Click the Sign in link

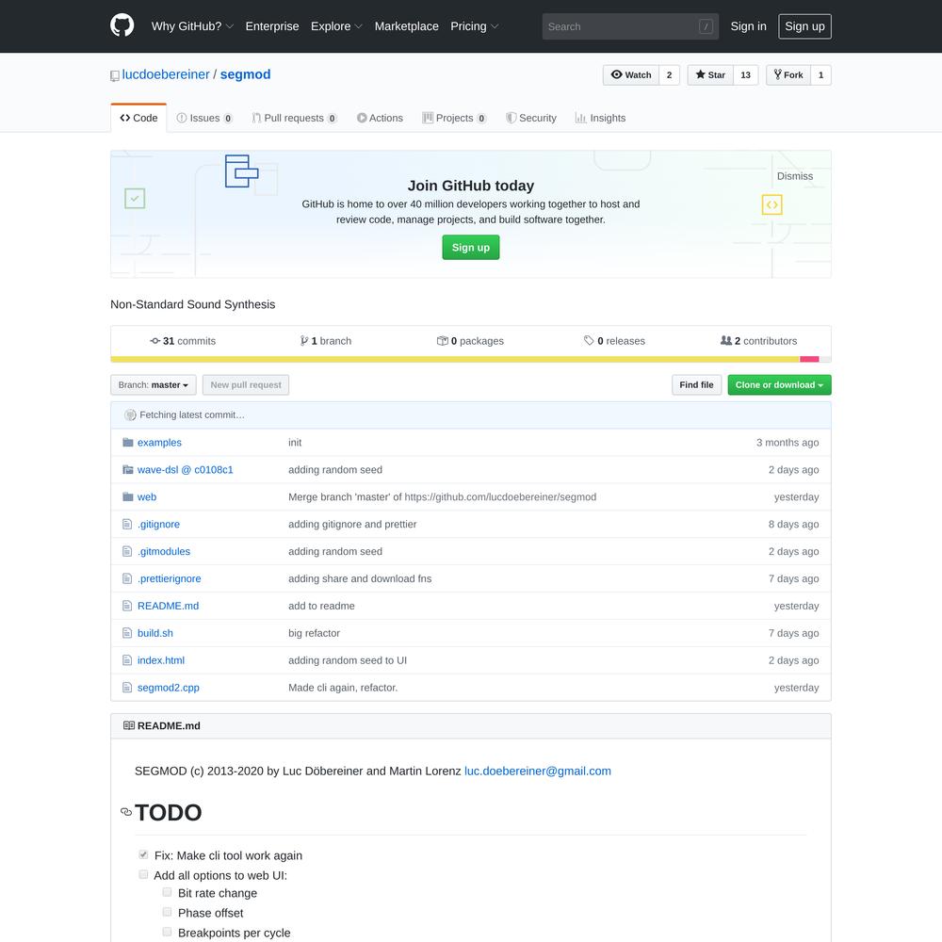(749, 26)
